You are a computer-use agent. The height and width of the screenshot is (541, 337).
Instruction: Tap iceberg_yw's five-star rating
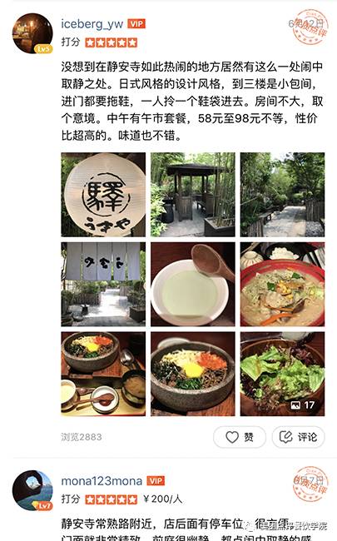[111, 42]
